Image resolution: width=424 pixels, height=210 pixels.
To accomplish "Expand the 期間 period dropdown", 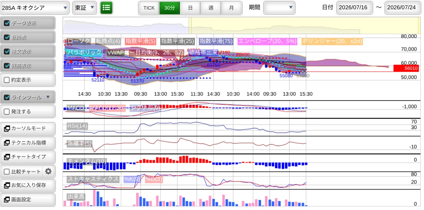I will (279, 7).
